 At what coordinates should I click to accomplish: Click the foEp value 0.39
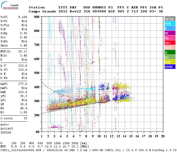[x=24, y=33]
